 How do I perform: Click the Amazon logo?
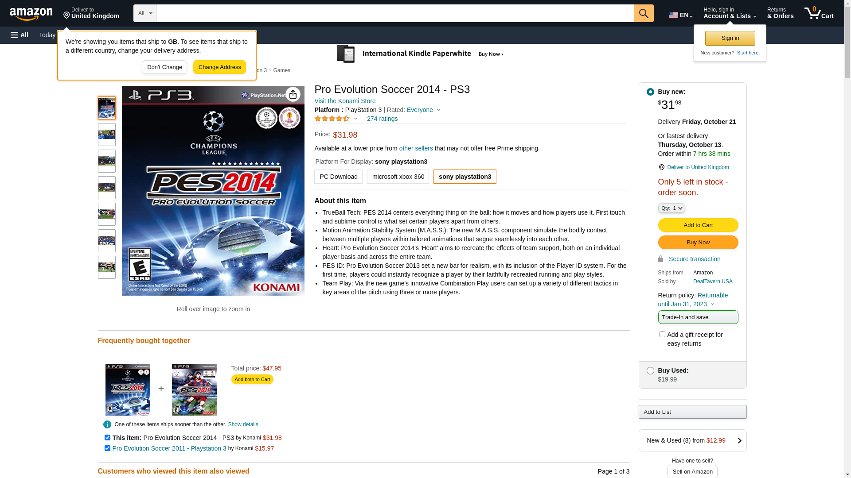click(31, 14)
